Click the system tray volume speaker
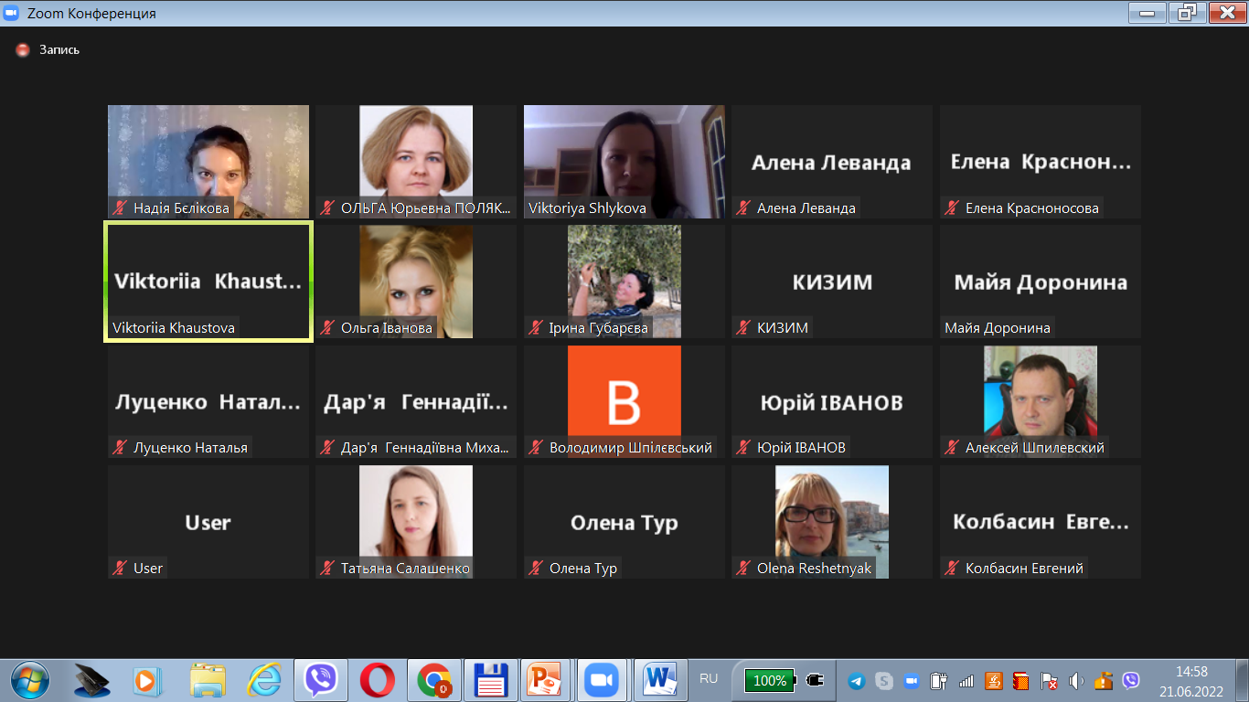This screenshot has height=702, width=1249. [x=1076, y=681]
